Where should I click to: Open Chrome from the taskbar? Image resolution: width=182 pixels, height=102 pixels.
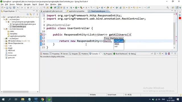click(x=42, y=99)
